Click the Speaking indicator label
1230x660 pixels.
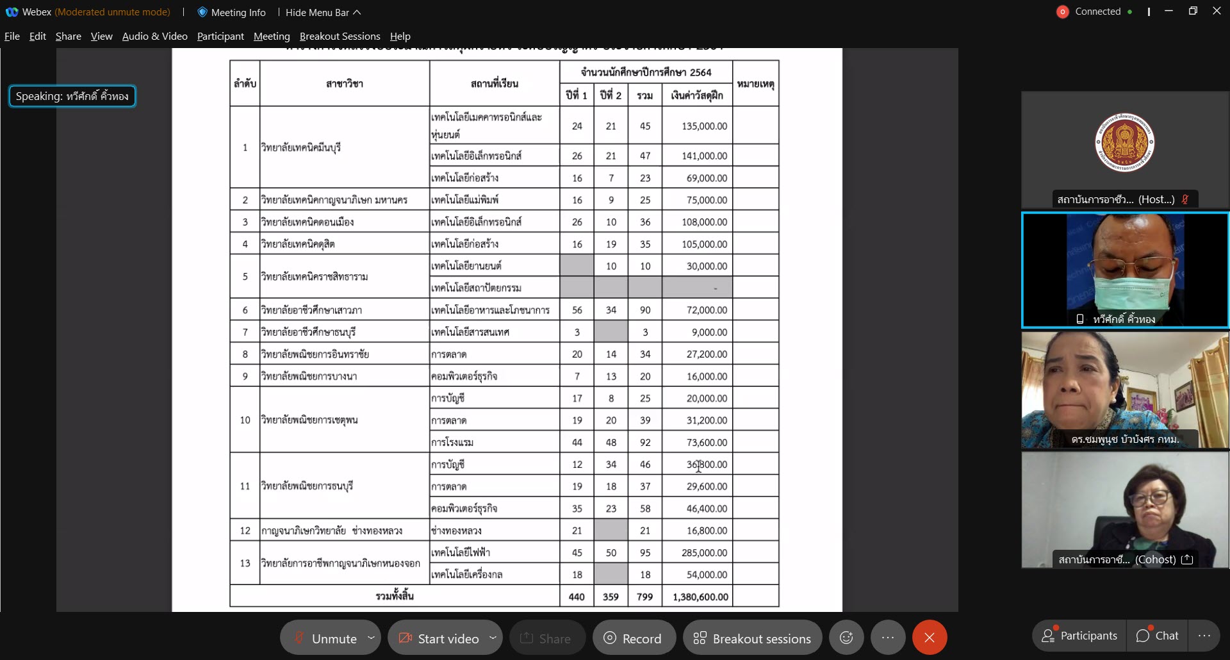coord(72,96)
